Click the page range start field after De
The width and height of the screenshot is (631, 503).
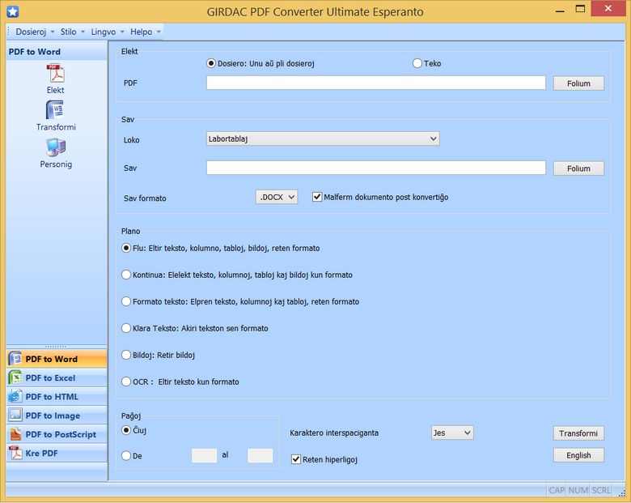point(204,455)
